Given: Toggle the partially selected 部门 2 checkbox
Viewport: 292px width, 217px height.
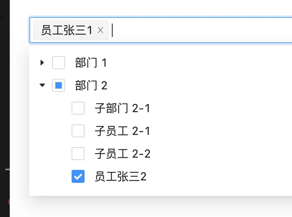Looking at the screenshot, I should click(59, 85).
